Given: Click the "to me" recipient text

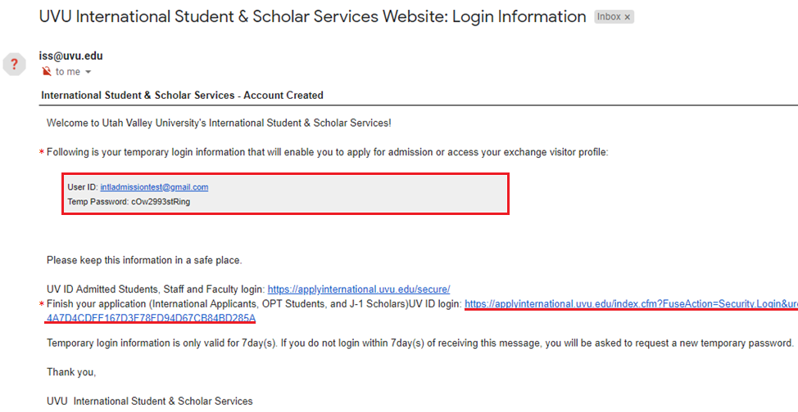Looking at the screenshot, I should 68,72.
